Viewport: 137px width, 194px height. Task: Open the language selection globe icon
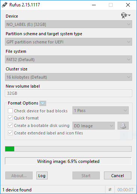pyautogui.click(x=126, y=15)
